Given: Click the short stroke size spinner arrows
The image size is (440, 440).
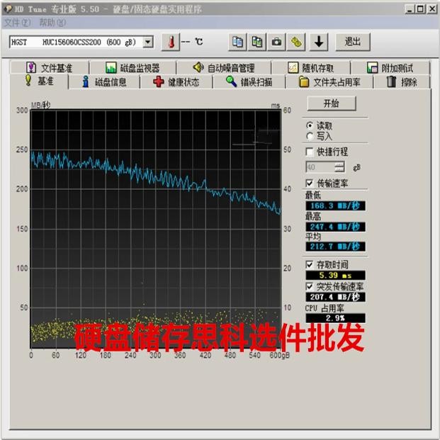Looking at the screenshot, I should [x=339, y=167].
